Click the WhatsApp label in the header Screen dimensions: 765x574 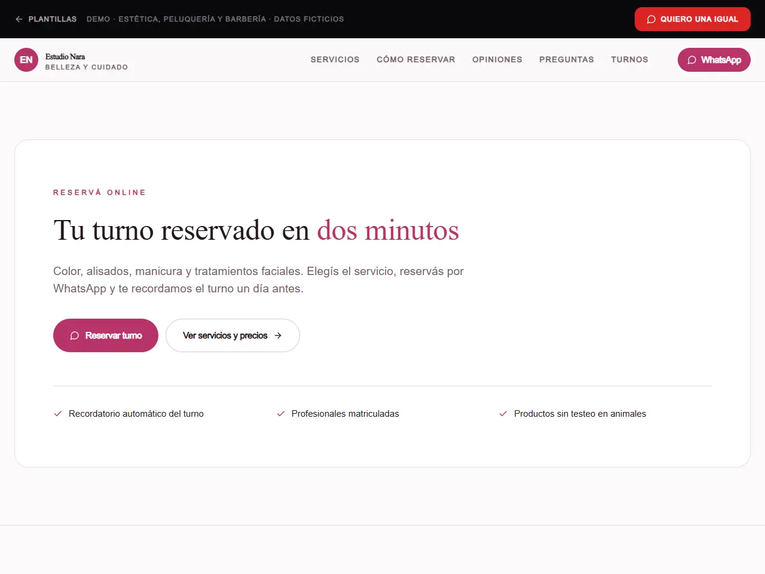(721, 60)
